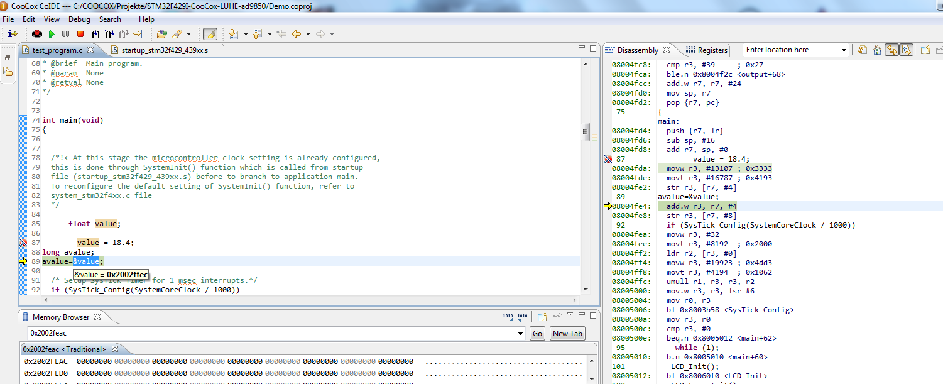This screenshot has width=943, height=384.
Task: Click the Instruction Stepping Mode icon
Action: (12, 34)
